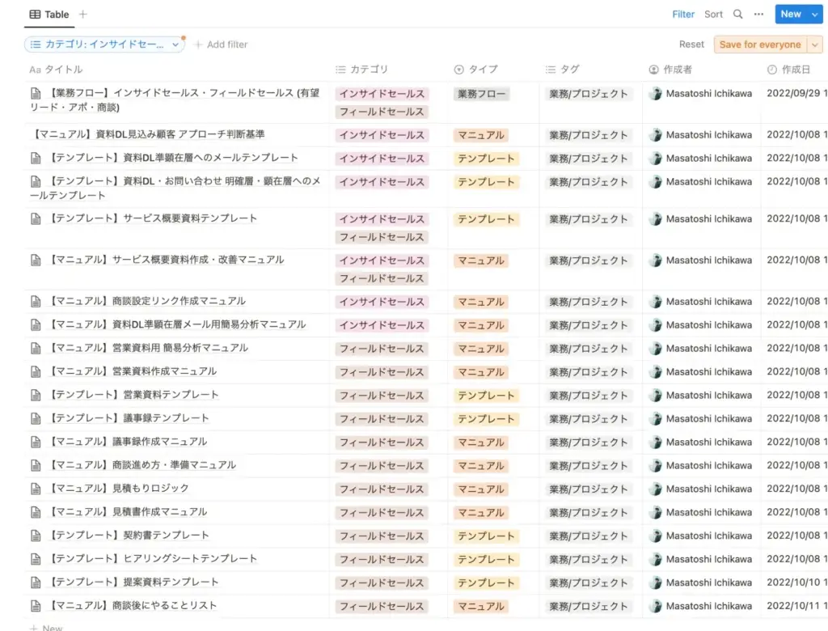
Task: Add a new row at table bottom
Action: (46, 627)
